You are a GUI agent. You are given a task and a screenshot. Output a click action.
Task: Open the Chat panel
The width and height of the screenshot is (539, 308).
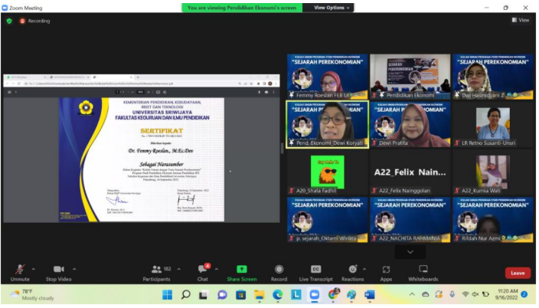[x=204, y=270]
